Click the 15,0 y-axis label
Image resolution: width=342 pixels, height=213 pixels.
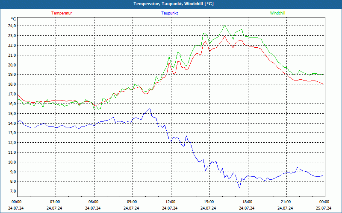point(12,114)
